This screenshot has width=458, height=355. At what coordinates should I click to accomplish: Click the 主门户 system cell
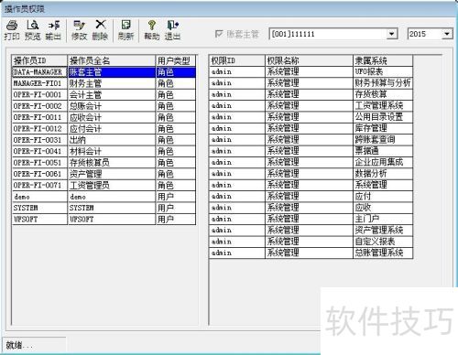pos(383,219)
